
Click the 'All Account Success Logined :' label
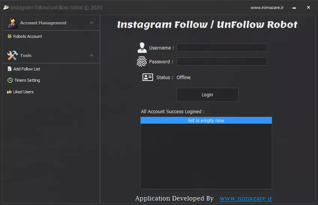(x=173, y=112)
